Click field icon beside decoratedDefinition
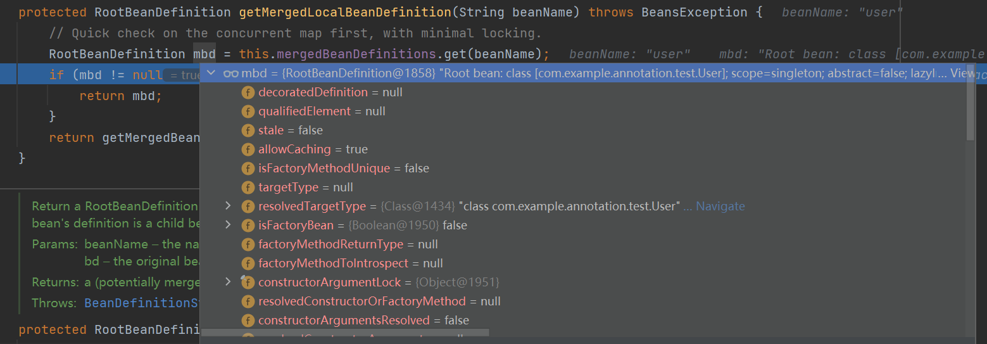The width and height of the screenshot is (987, 344). 248,92
